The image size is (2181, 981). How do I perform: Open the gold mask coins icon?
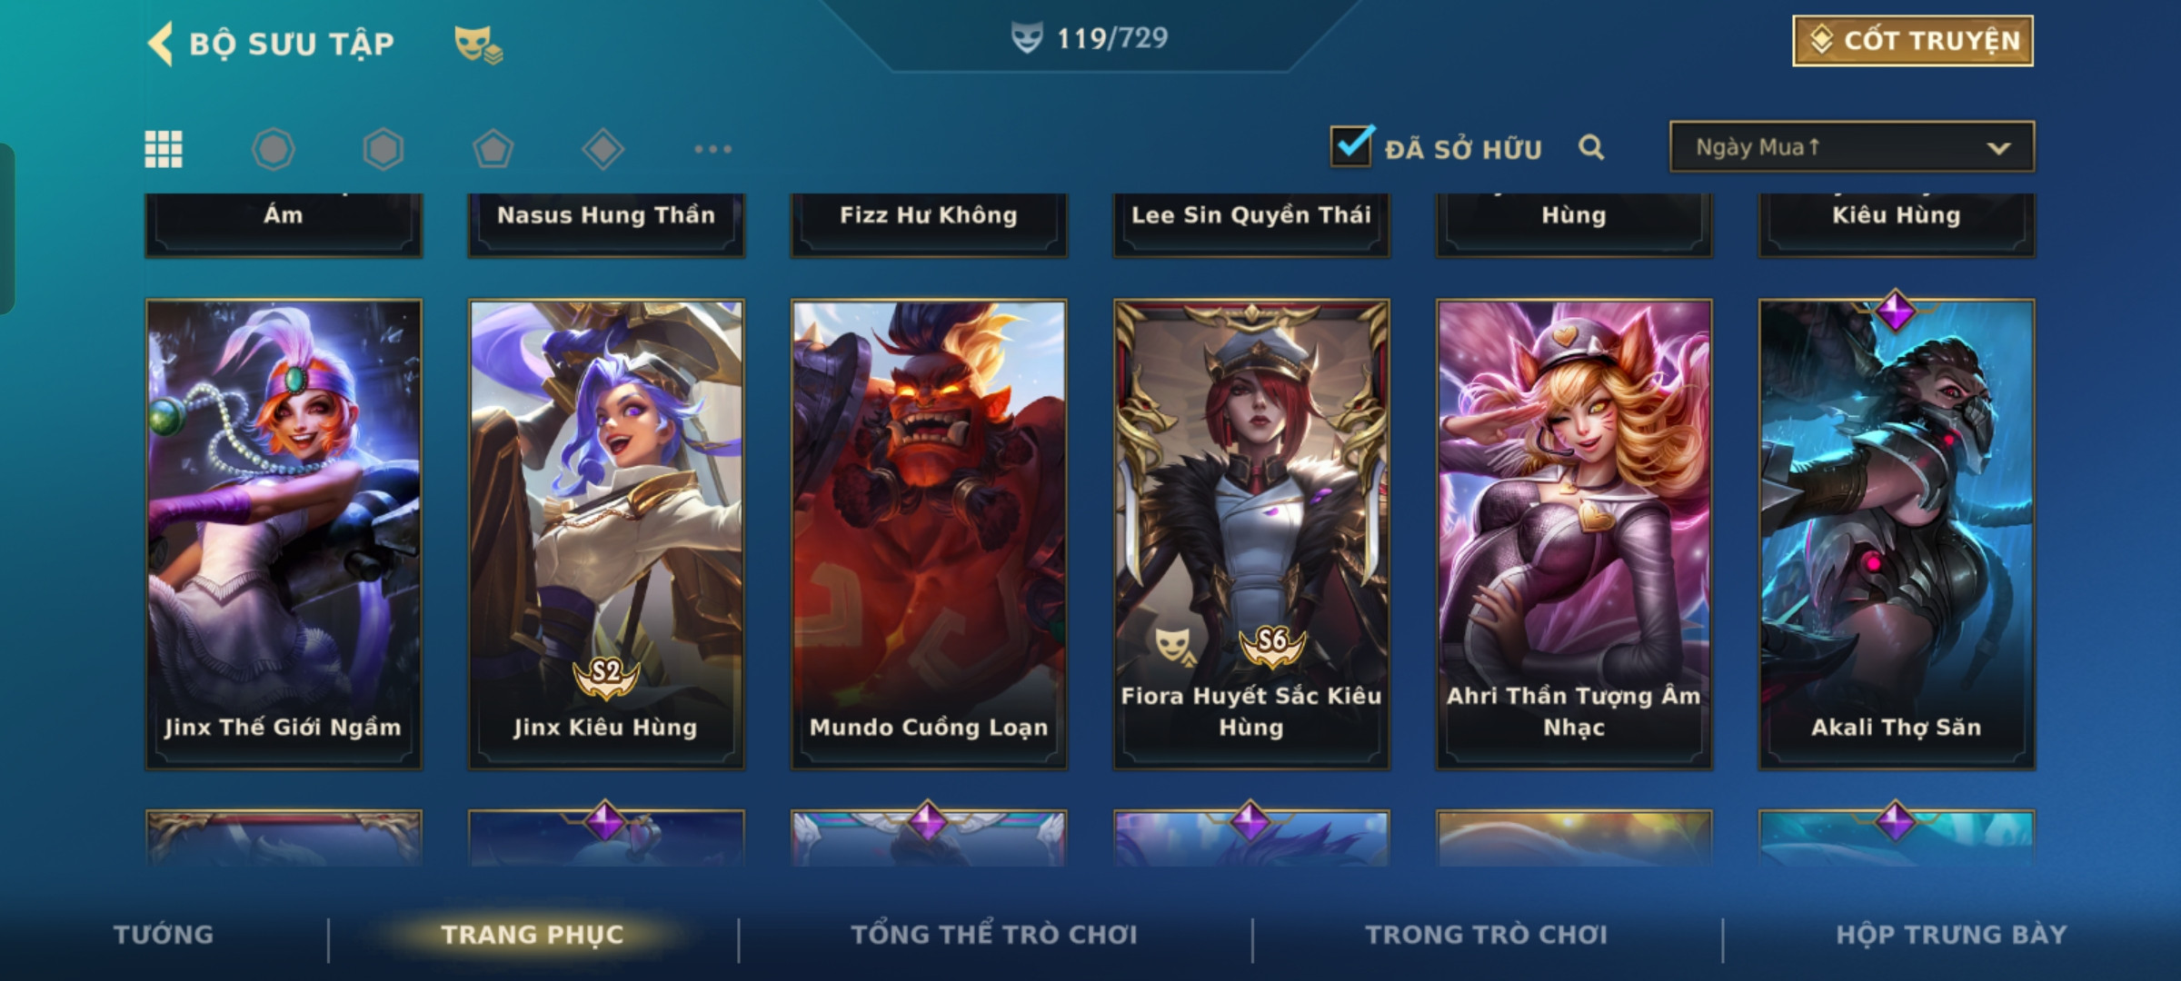click(x=478, y=44)
